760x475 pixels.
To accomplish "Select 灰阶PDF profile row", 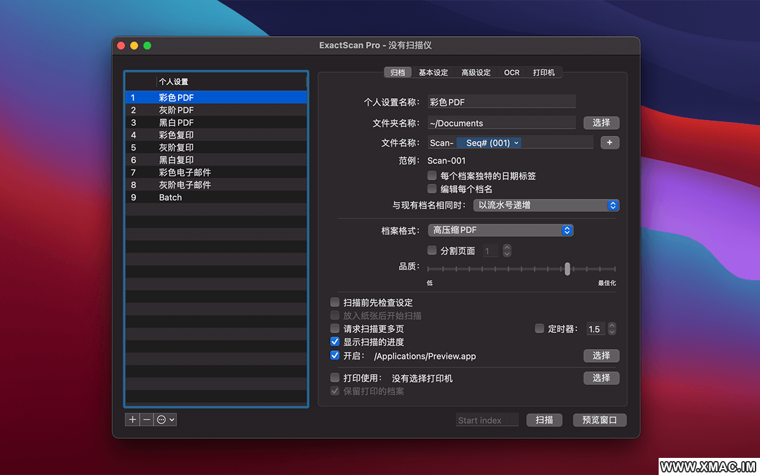I will click(x=217, y=110).
